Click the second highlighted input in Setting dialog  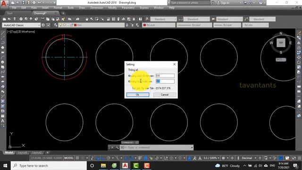[165, 81]
